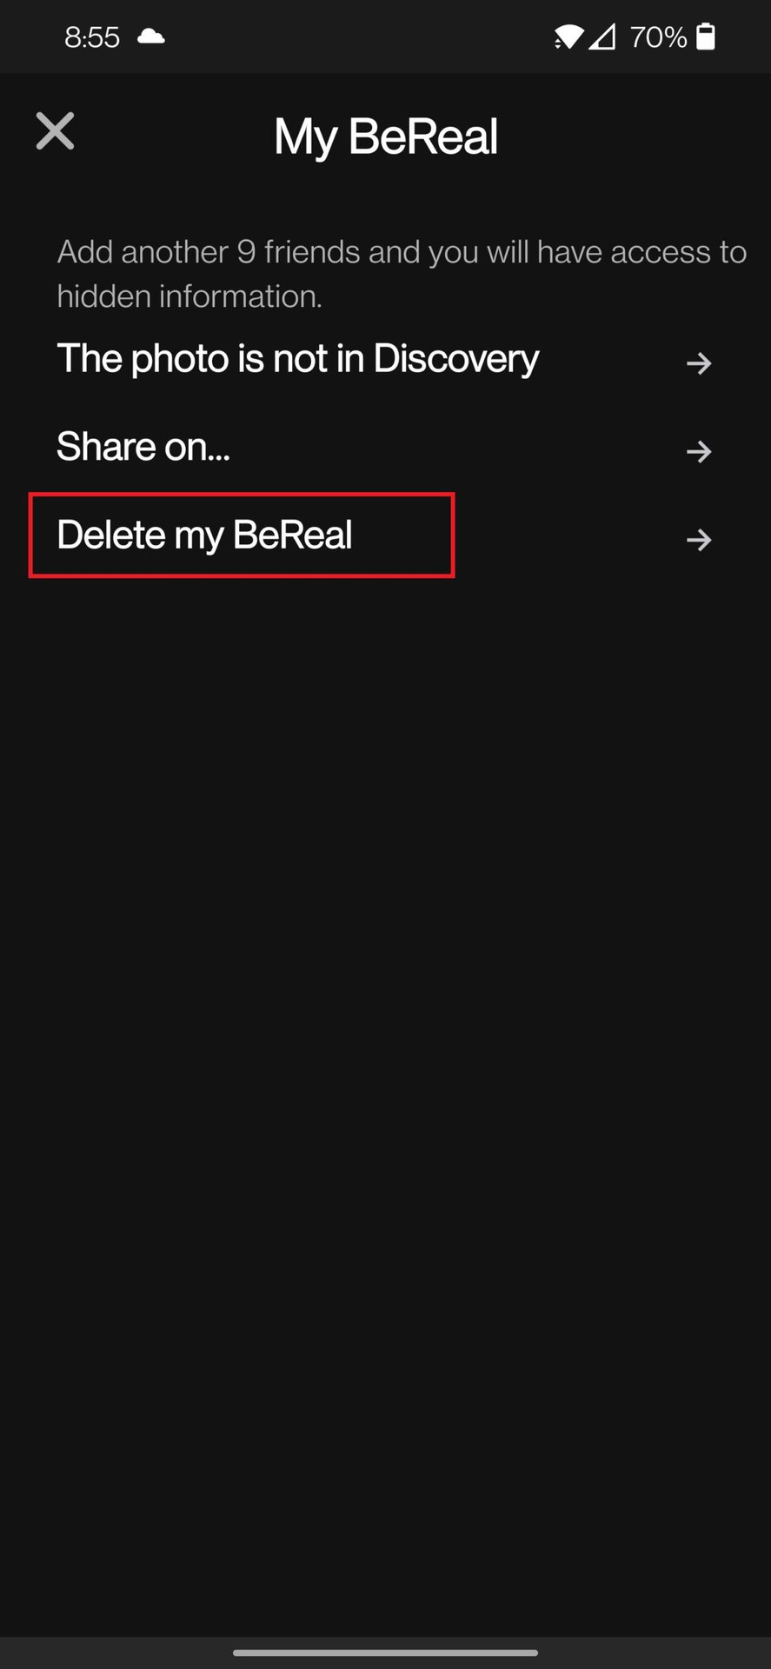
Task: Tap the Wi-Fi signal icon
Action: click(x=568, y=37)
